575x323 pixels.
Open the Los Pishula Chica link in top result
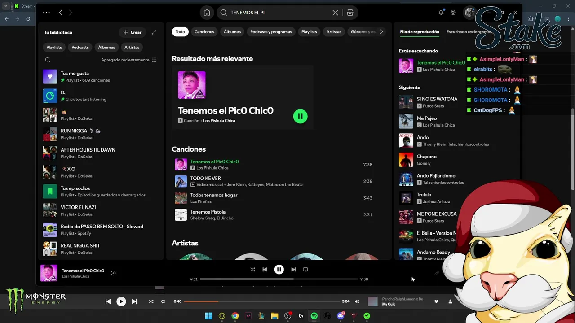(219, 121)
